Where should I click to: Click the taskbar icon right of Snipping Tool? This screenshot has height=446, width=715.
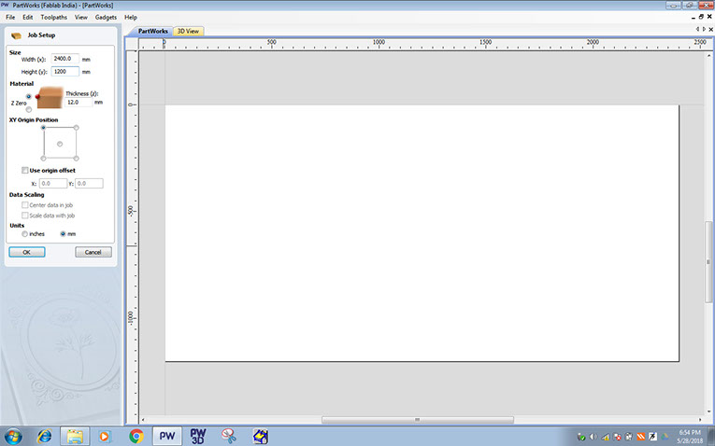(x=261, y=436)
